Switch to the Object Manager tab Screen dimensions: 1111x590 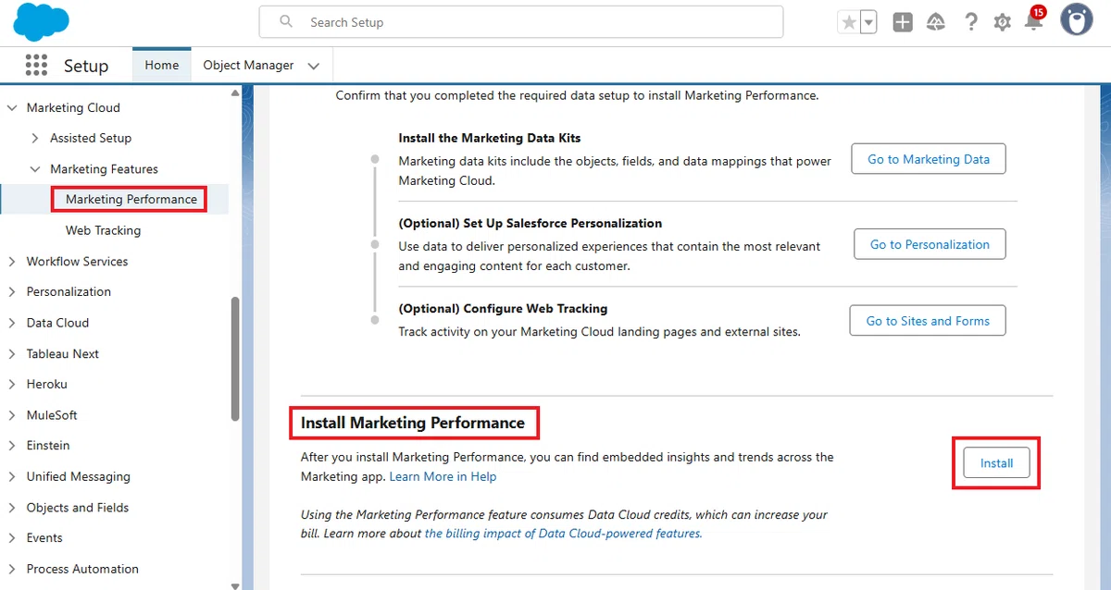pos(248,65)
